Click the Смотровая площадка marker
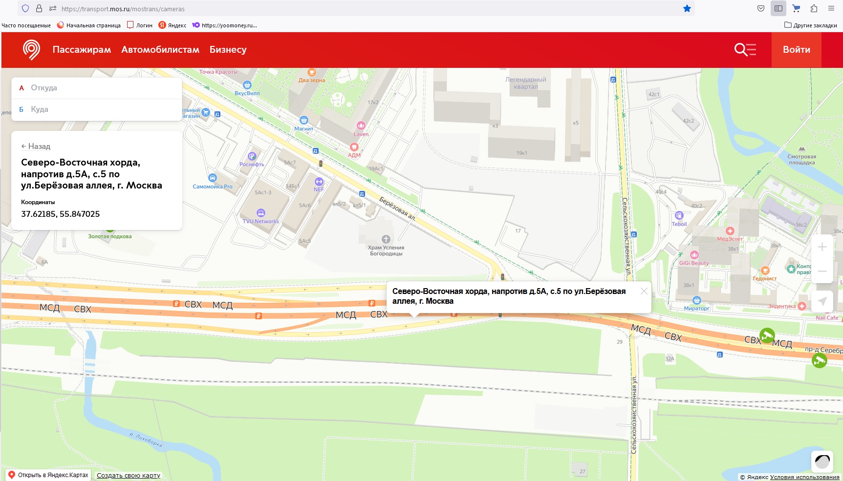The width and height of the screenshot is (843, 481). 802,149
